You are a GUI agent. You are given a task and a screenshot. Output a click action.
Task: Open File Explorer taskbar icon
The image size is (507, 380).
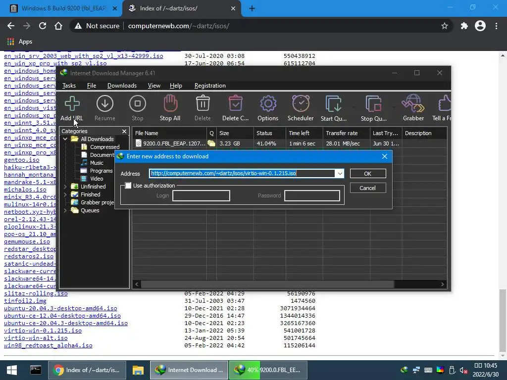coord(138,370)
